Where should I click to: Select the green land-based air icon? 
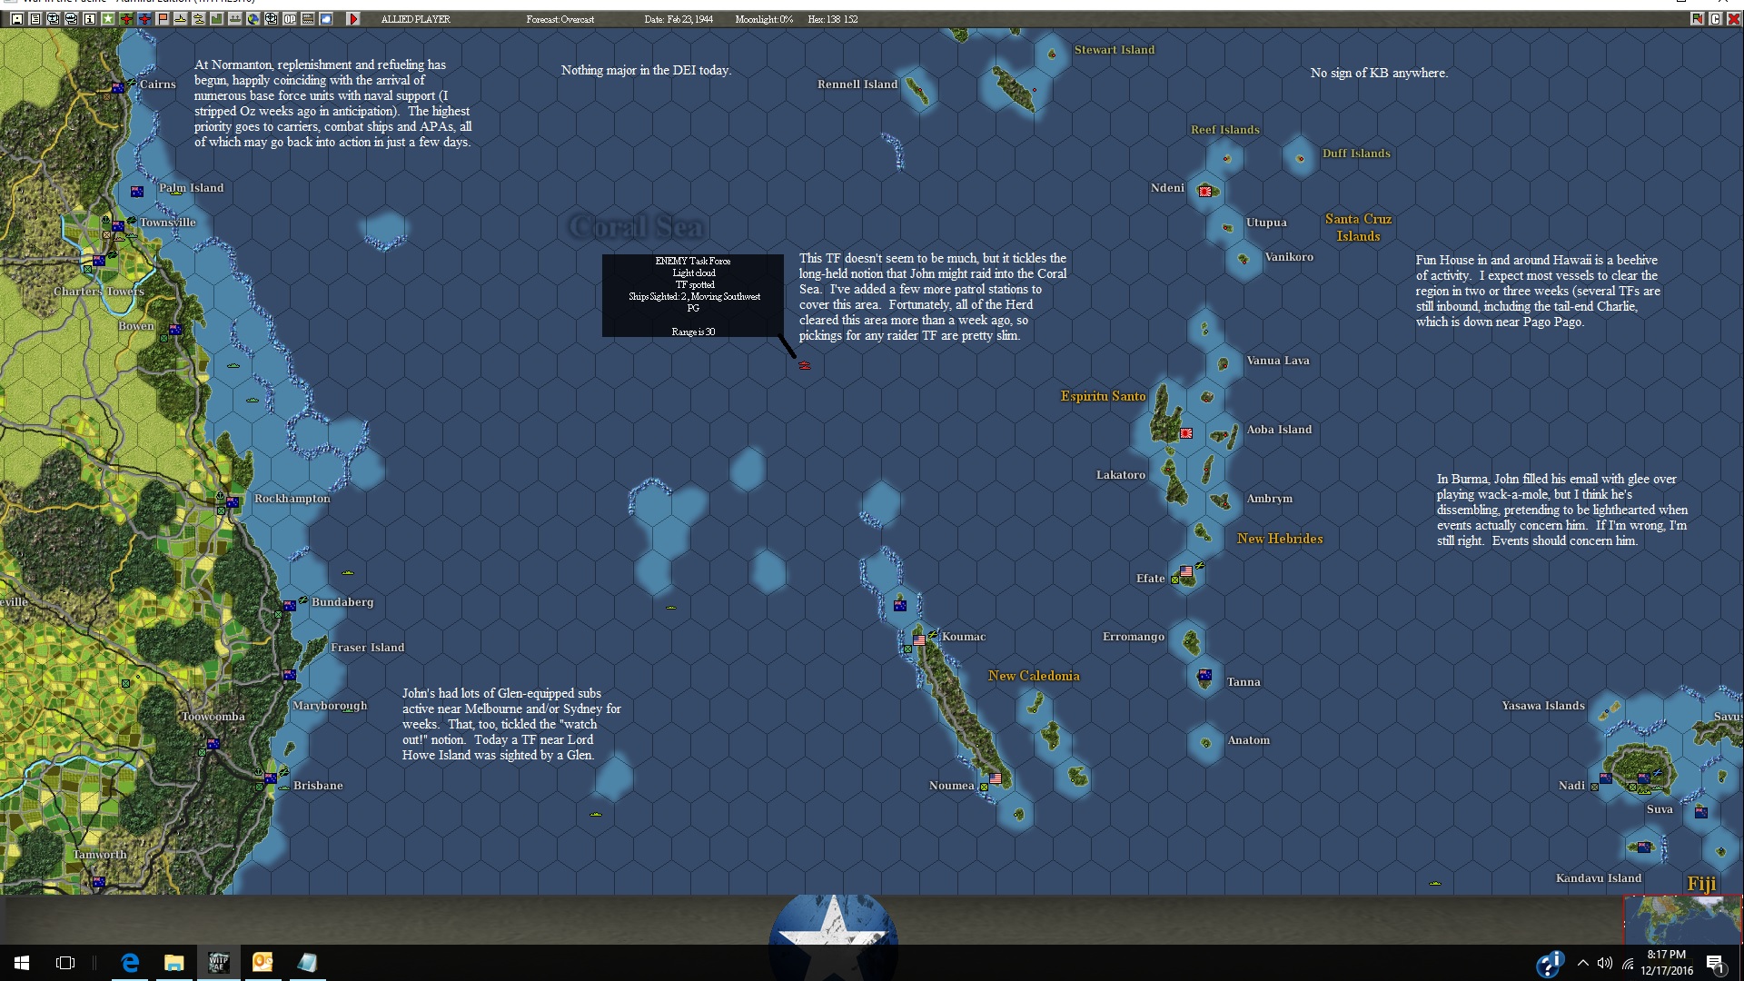coord(126,19)
